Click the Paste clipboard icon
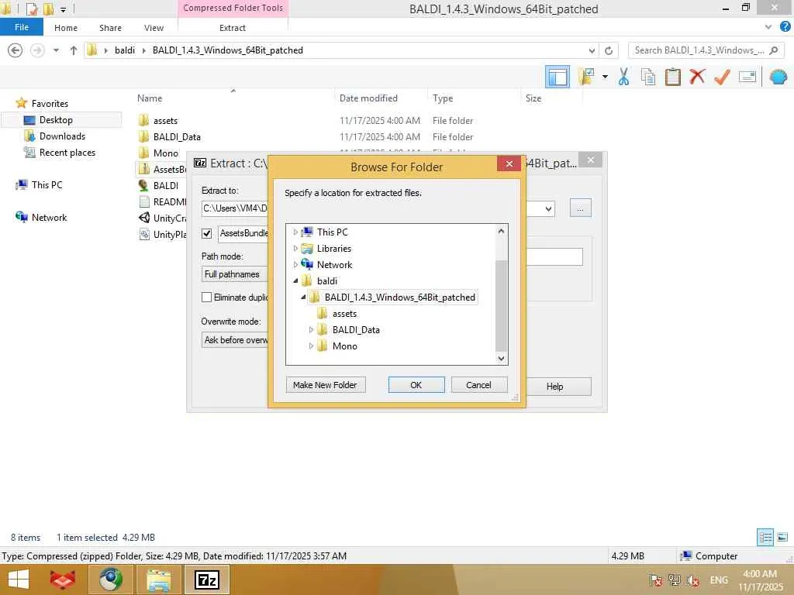Viewport: 794px width, 595px height. click(x=672, y=77)
